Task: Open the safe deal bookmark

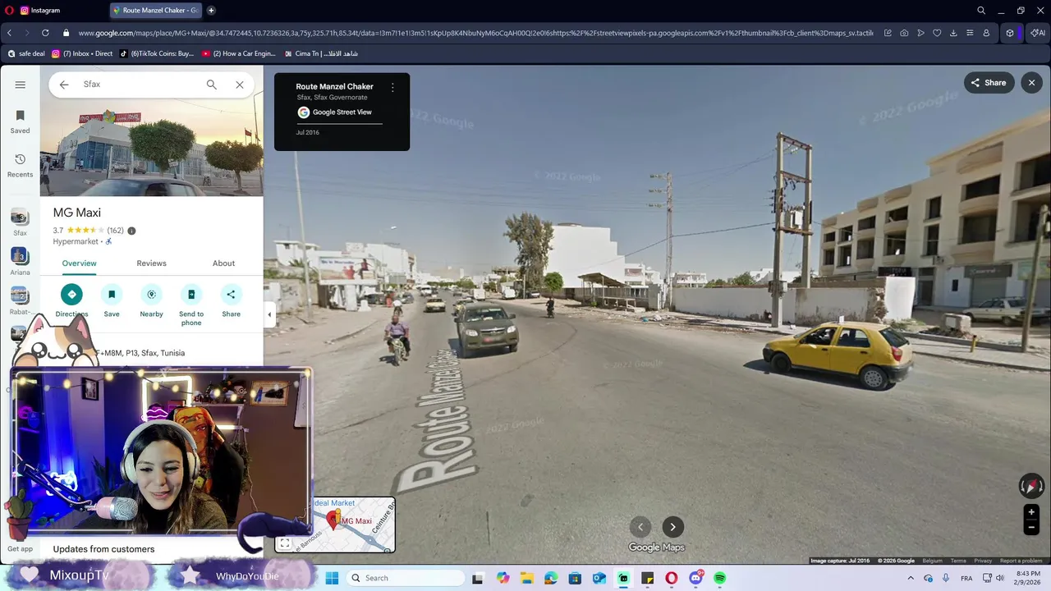Action: [x=25, y=53]
